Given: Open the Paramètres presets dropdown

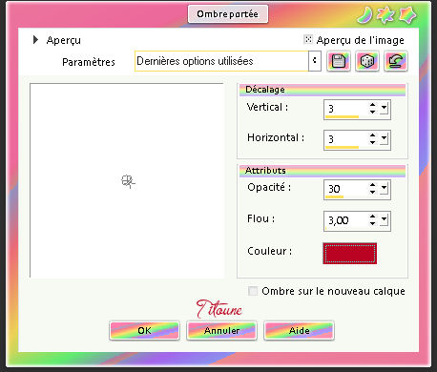Looking at the screenshot, I should click(315, 61).
